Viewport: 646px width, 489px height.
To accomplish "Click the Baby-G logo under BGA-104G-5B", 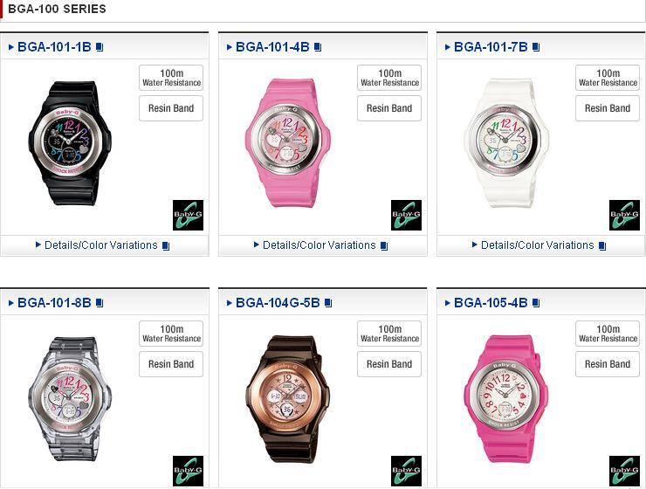I will [406, 471].
